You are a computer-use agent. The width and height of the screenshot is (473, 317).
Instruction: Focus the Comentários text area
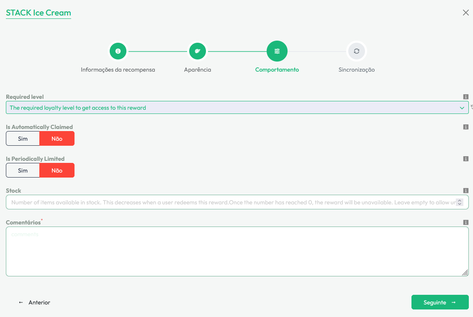(x=237, y=251)
